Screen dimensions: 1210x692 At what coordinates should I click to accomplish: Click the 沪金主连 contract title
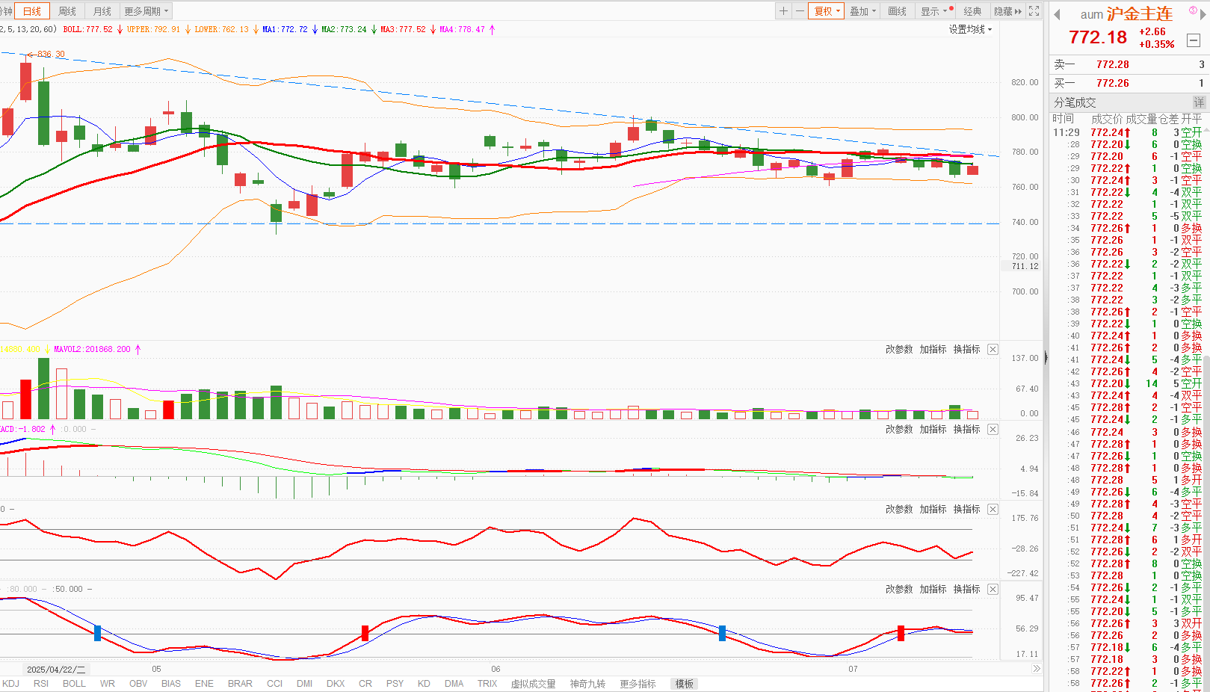click(1140, 14)
